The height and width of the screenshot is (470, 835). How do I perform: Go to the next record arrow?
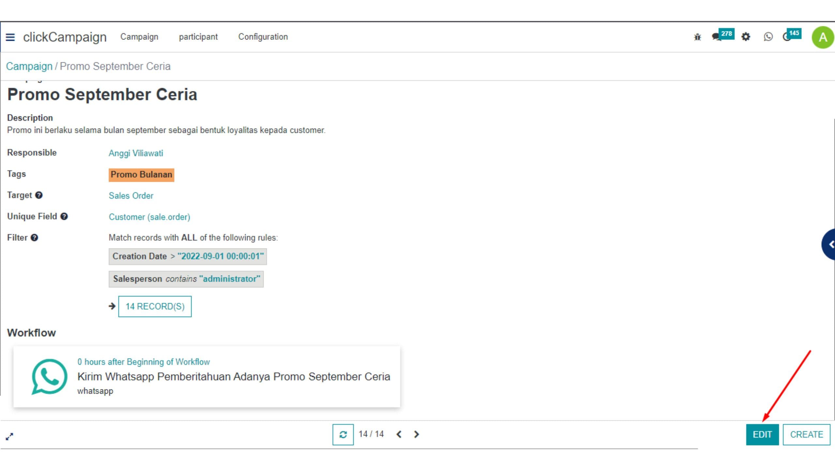point(417,434)
